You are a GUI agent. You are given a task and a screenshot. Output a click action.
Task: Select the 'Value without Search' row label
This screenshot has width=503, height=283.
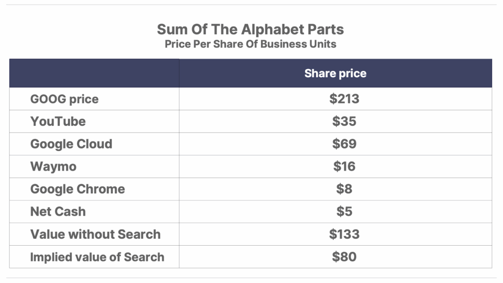point(95,234)
